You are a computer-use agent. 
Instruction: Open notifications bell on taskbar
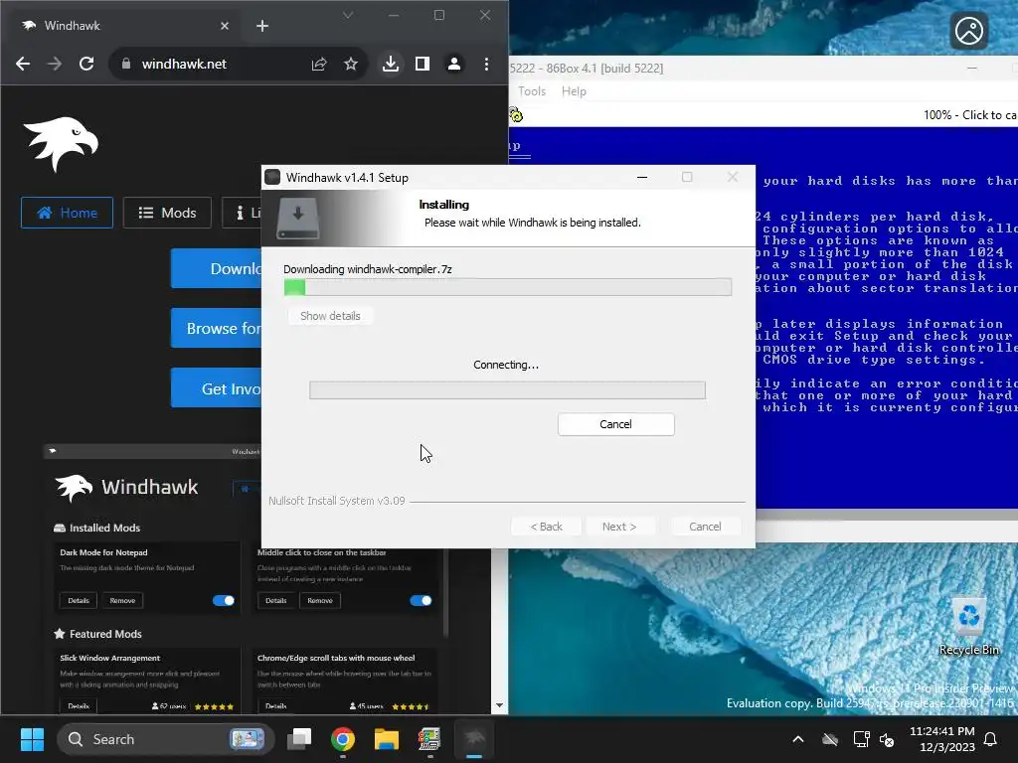click(x=991, y=739)
